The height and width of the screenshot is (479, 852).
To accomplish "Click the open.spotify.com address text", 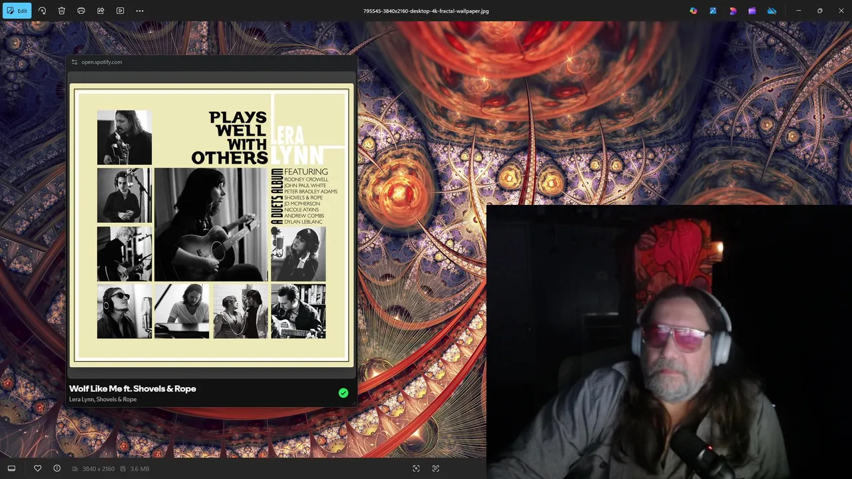I will [102, 62].
